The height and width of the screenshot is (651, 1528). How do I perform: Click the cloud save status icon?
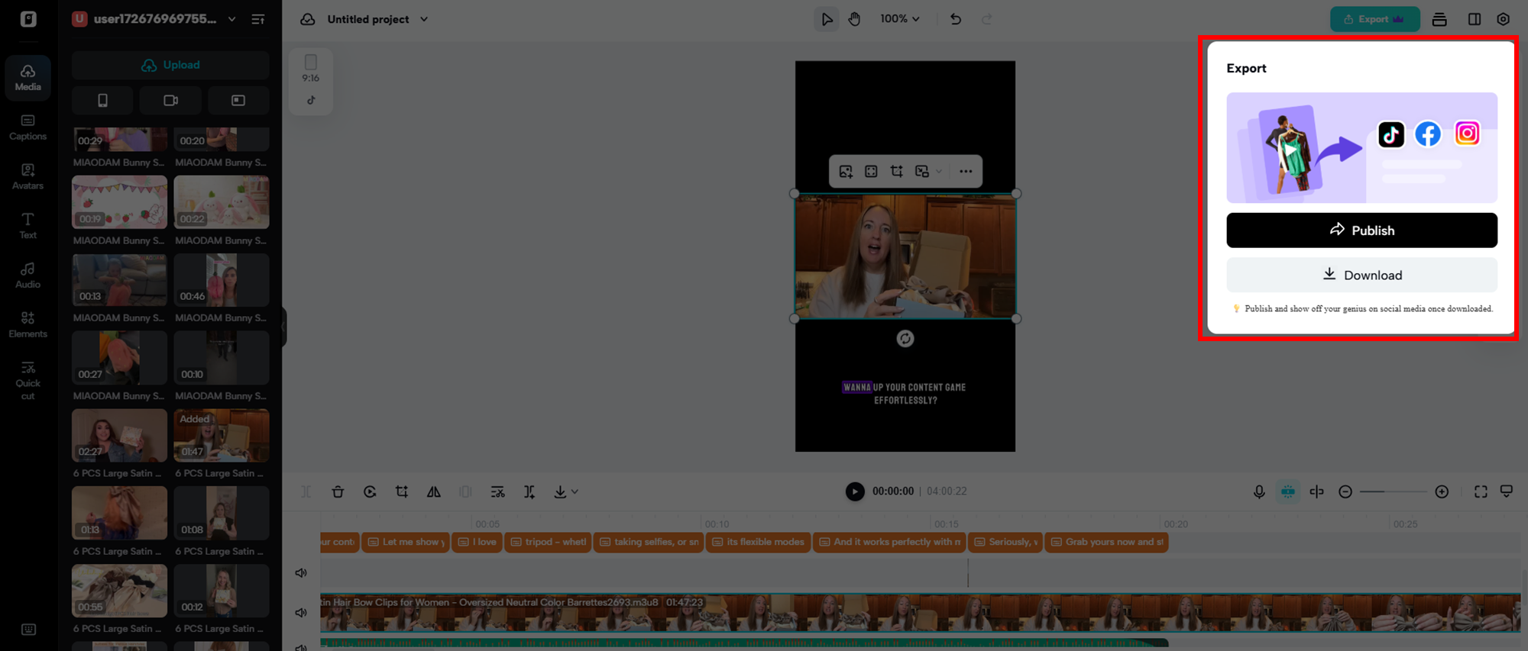(x=307, y=19)
